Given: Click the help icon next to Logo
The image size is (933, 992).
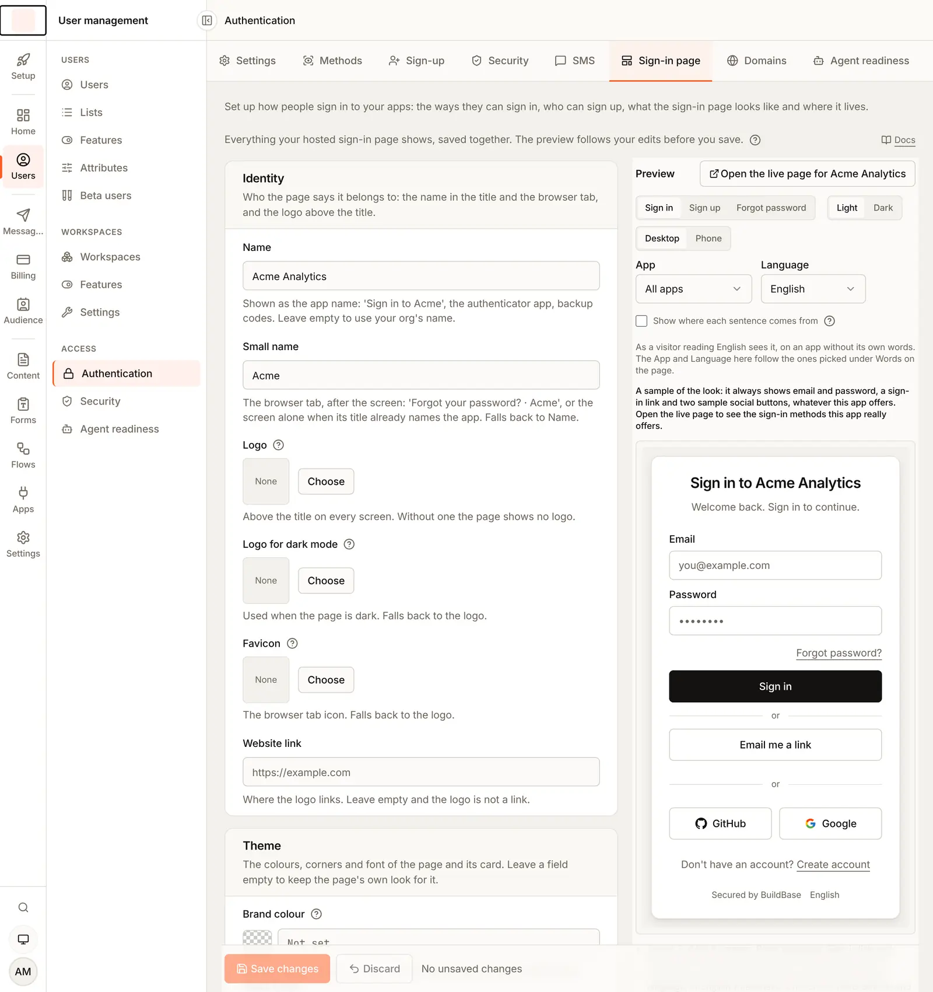Looking at the screenshot, I should (x=279, y=445).
